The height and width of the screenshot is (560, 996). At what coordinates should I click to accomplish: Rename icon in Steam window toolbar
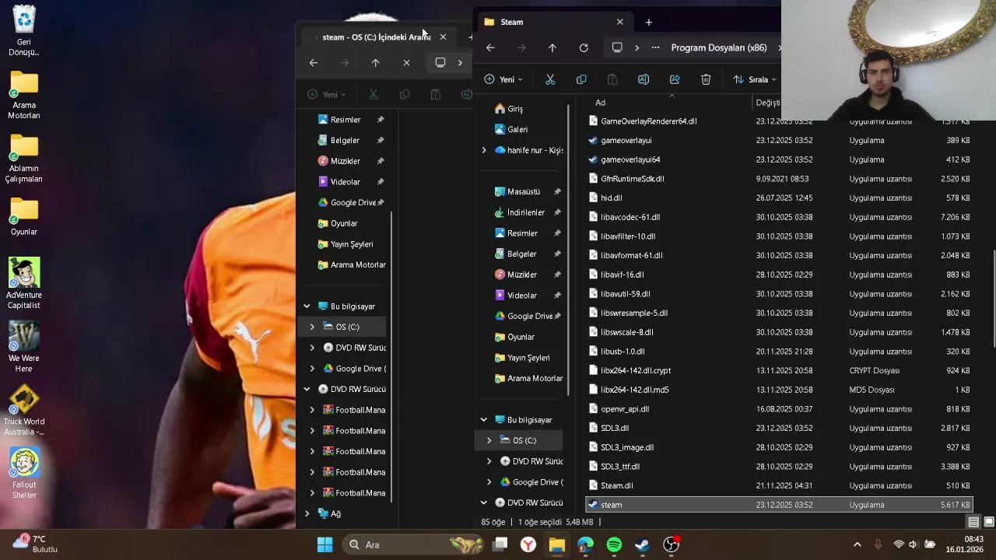coord(644,79)
